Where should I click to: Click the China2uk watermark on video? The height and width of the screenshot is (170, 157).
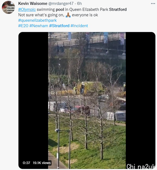point(141,167)
